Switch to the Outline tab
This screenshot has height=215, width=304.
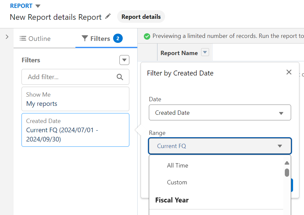click(x=35, y=39)
